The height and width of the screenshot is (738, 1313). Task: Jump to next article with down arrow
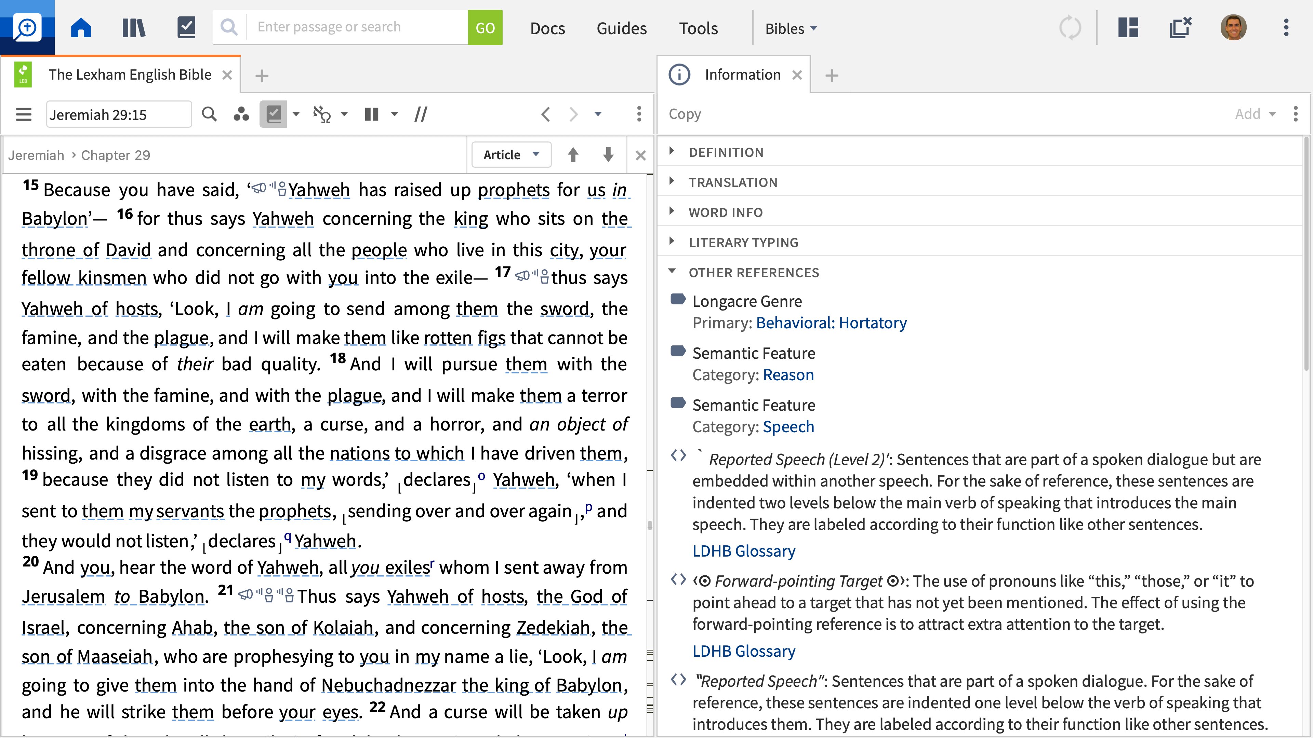608,155
